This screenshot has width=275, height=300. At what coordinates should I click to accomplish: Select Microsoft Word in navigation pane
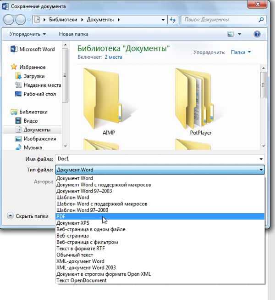[x=33, y=49]
